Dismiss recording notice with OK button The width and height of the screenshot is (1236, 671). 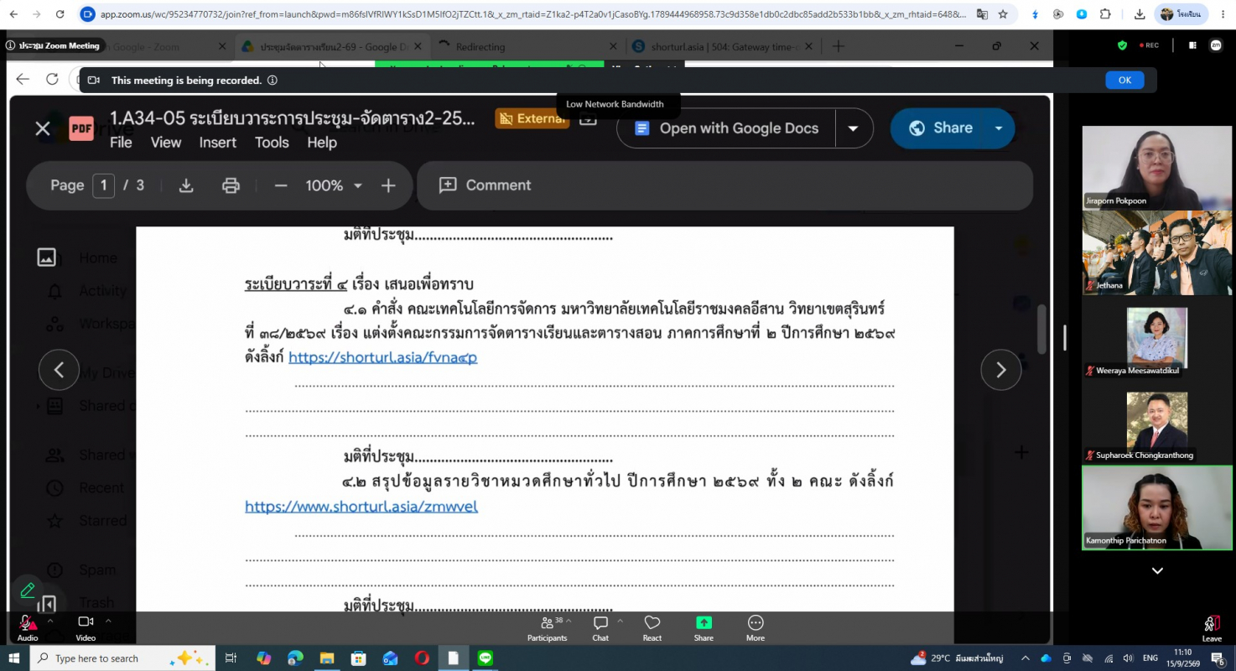pos(1124,81)
